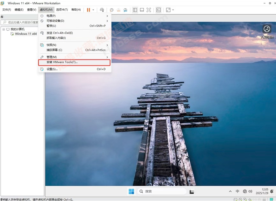
Task: Open the console view toolbar icon
Action: click(158, 10)
